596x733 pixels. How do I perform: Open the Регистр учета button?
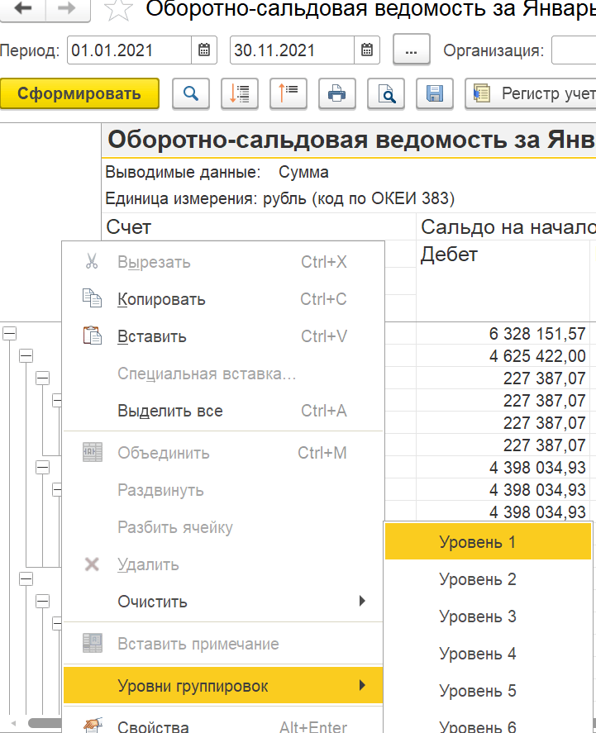pos(529,93)
